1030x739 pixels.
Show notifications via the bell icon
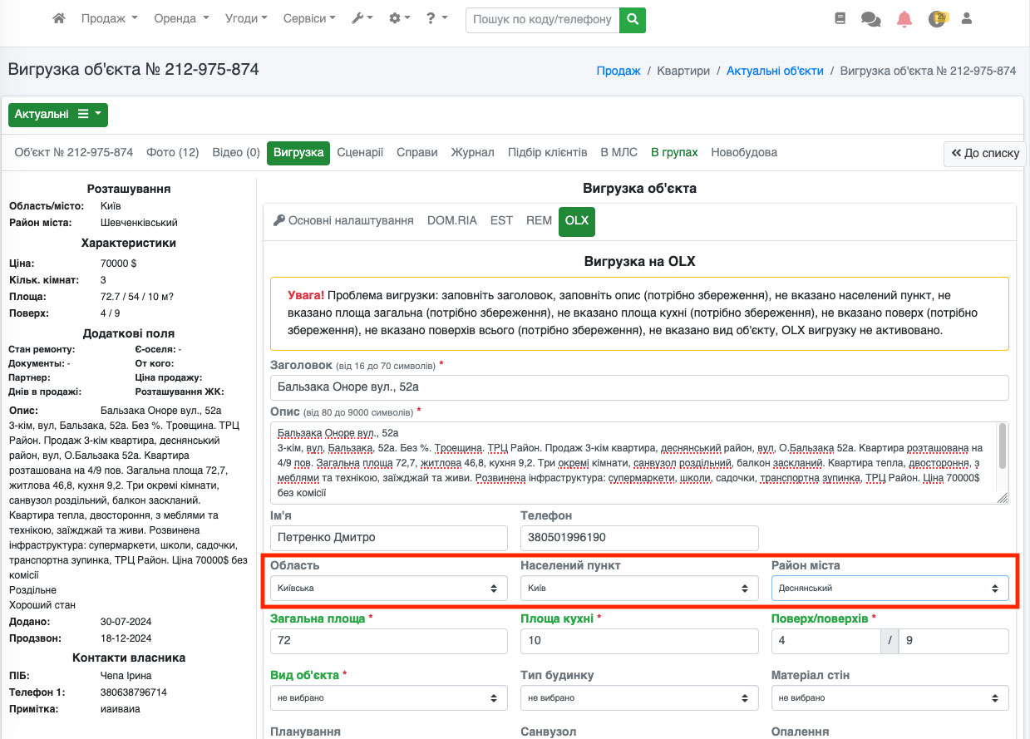coord(904,19)
